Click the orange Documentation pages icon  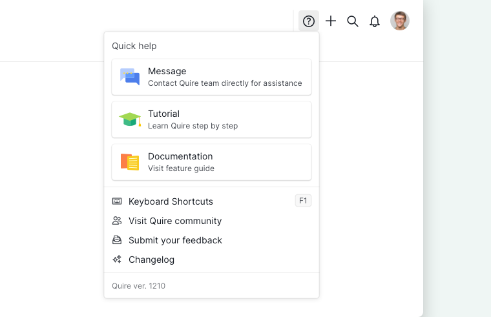(x=130, y=162)
